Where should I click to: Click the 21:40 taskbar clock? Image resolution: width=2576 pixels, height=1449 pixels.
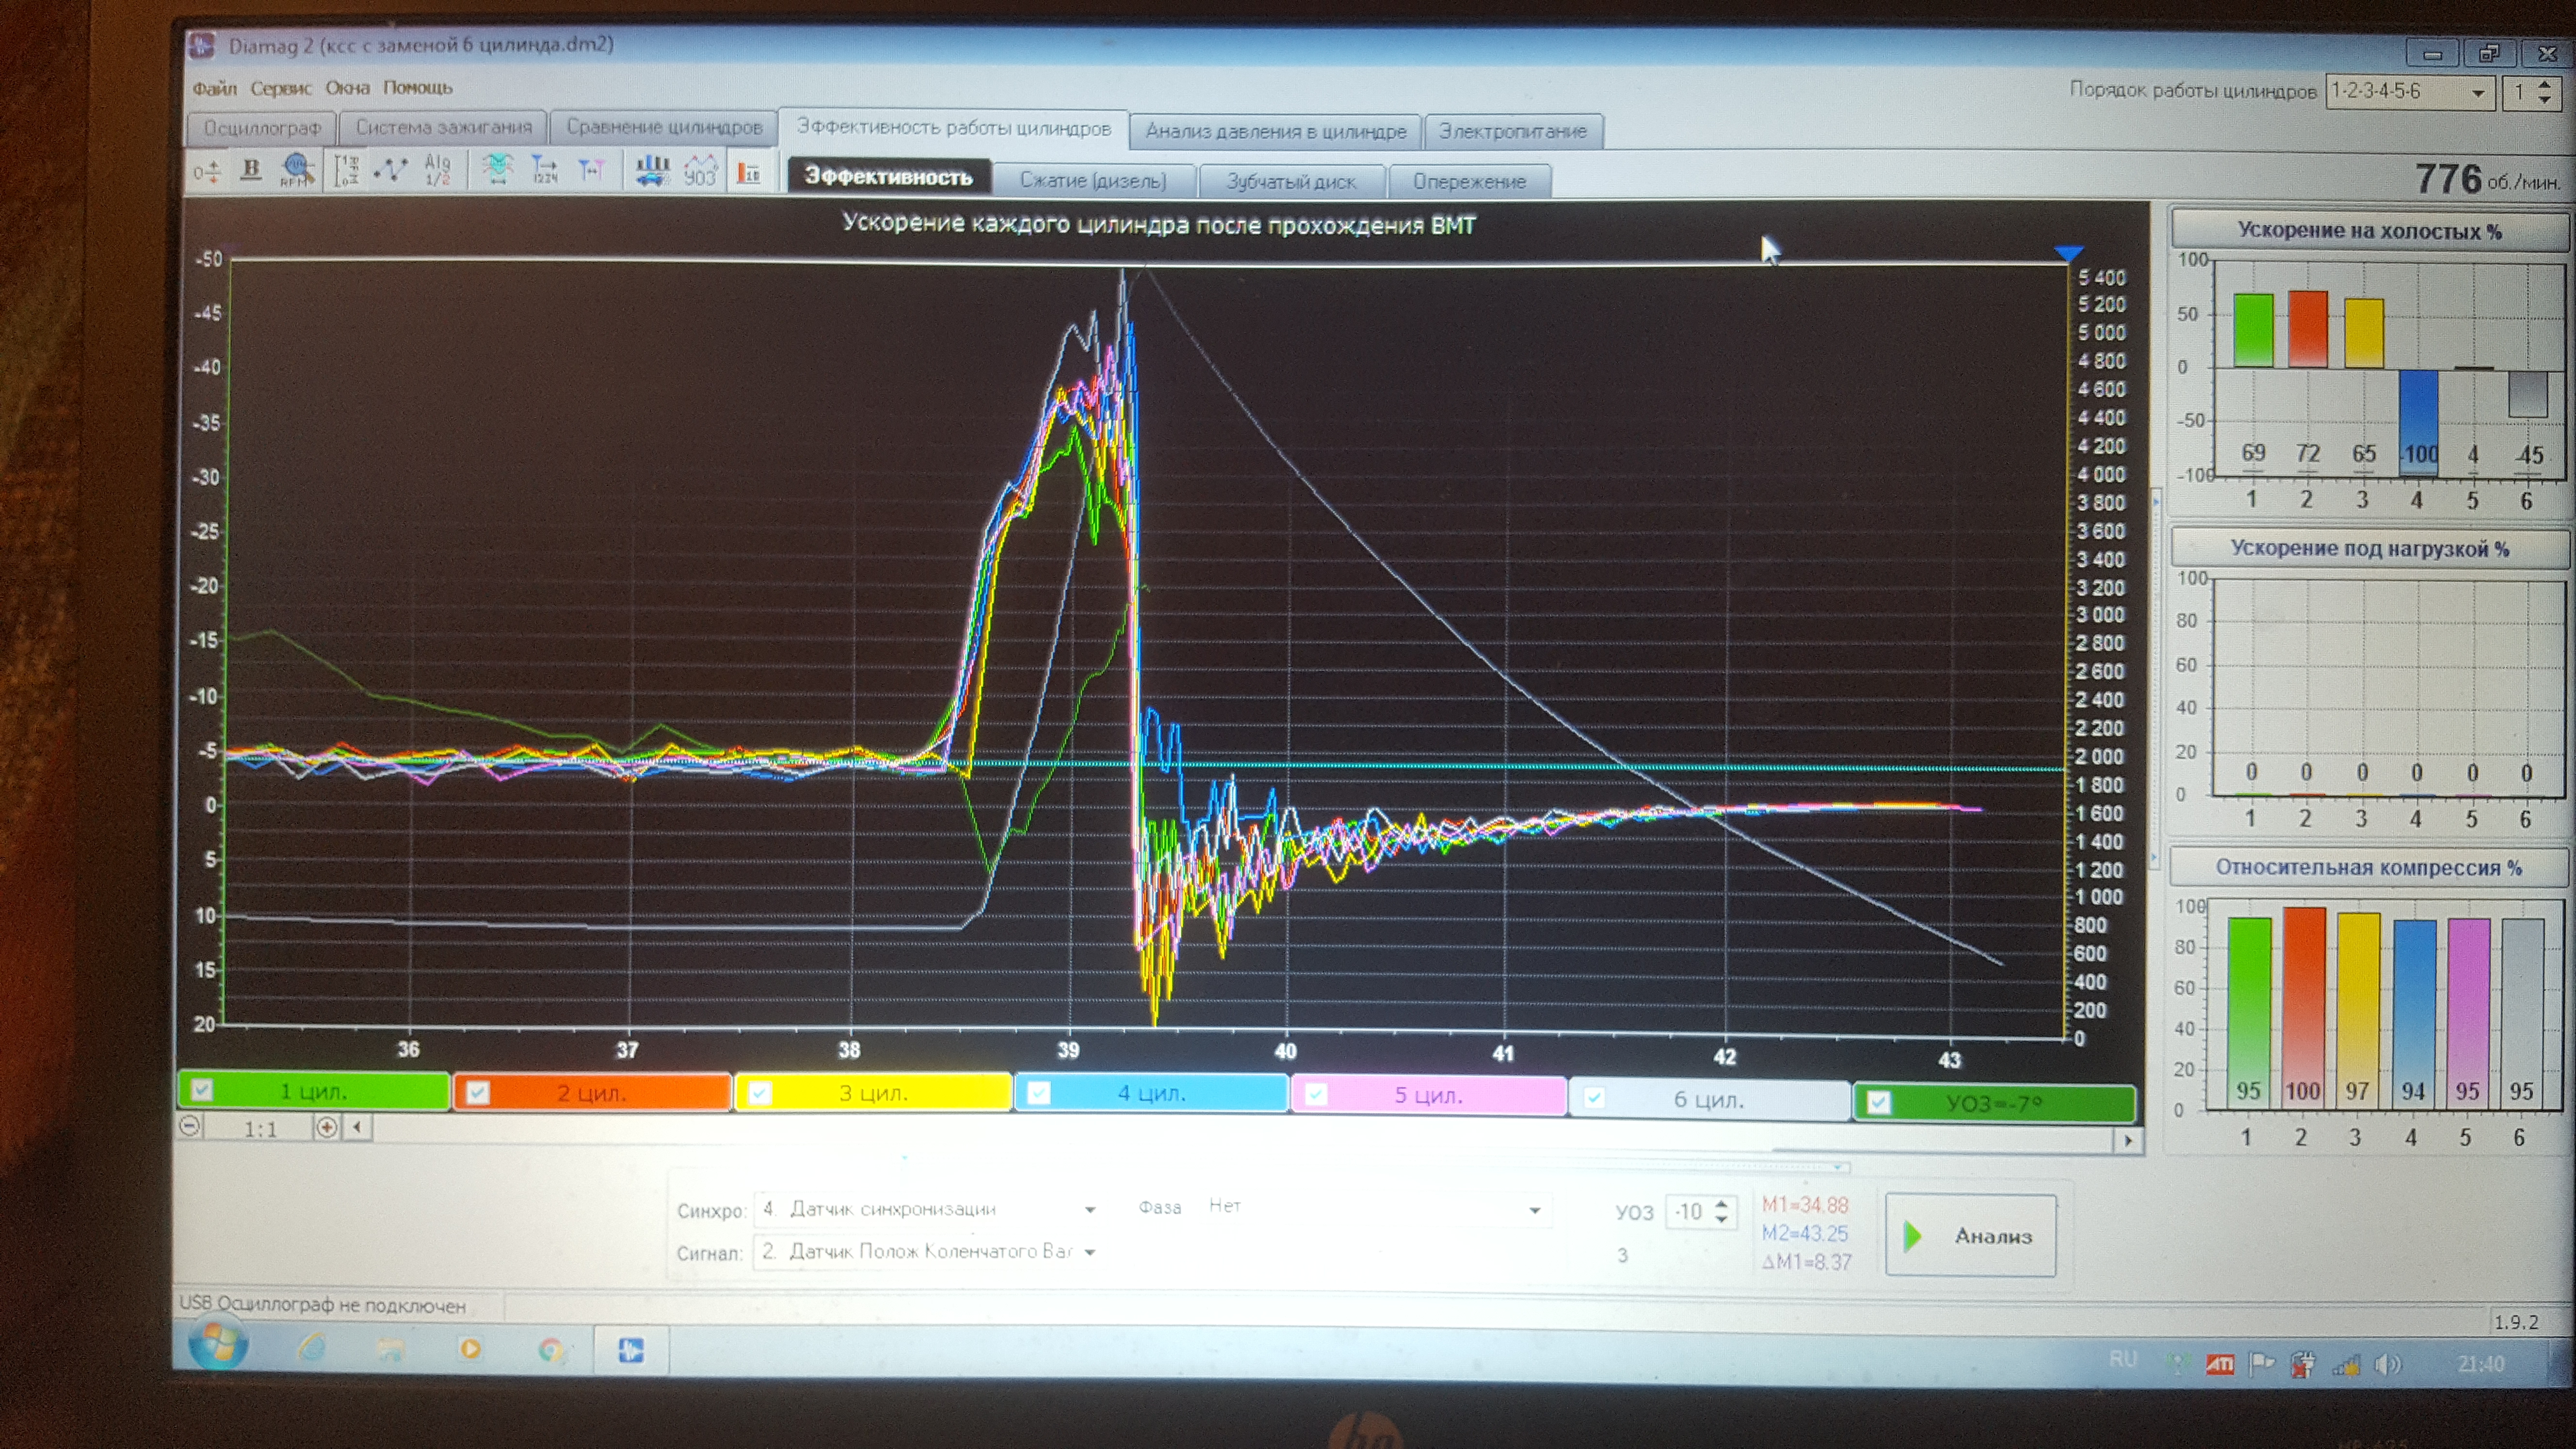tap(2480, 1364)
